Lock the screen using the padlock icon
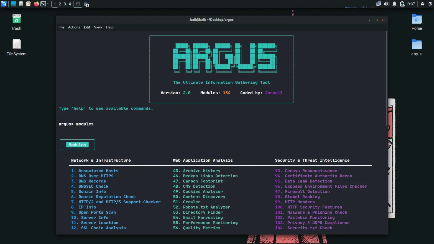 (x=422, y=4)
